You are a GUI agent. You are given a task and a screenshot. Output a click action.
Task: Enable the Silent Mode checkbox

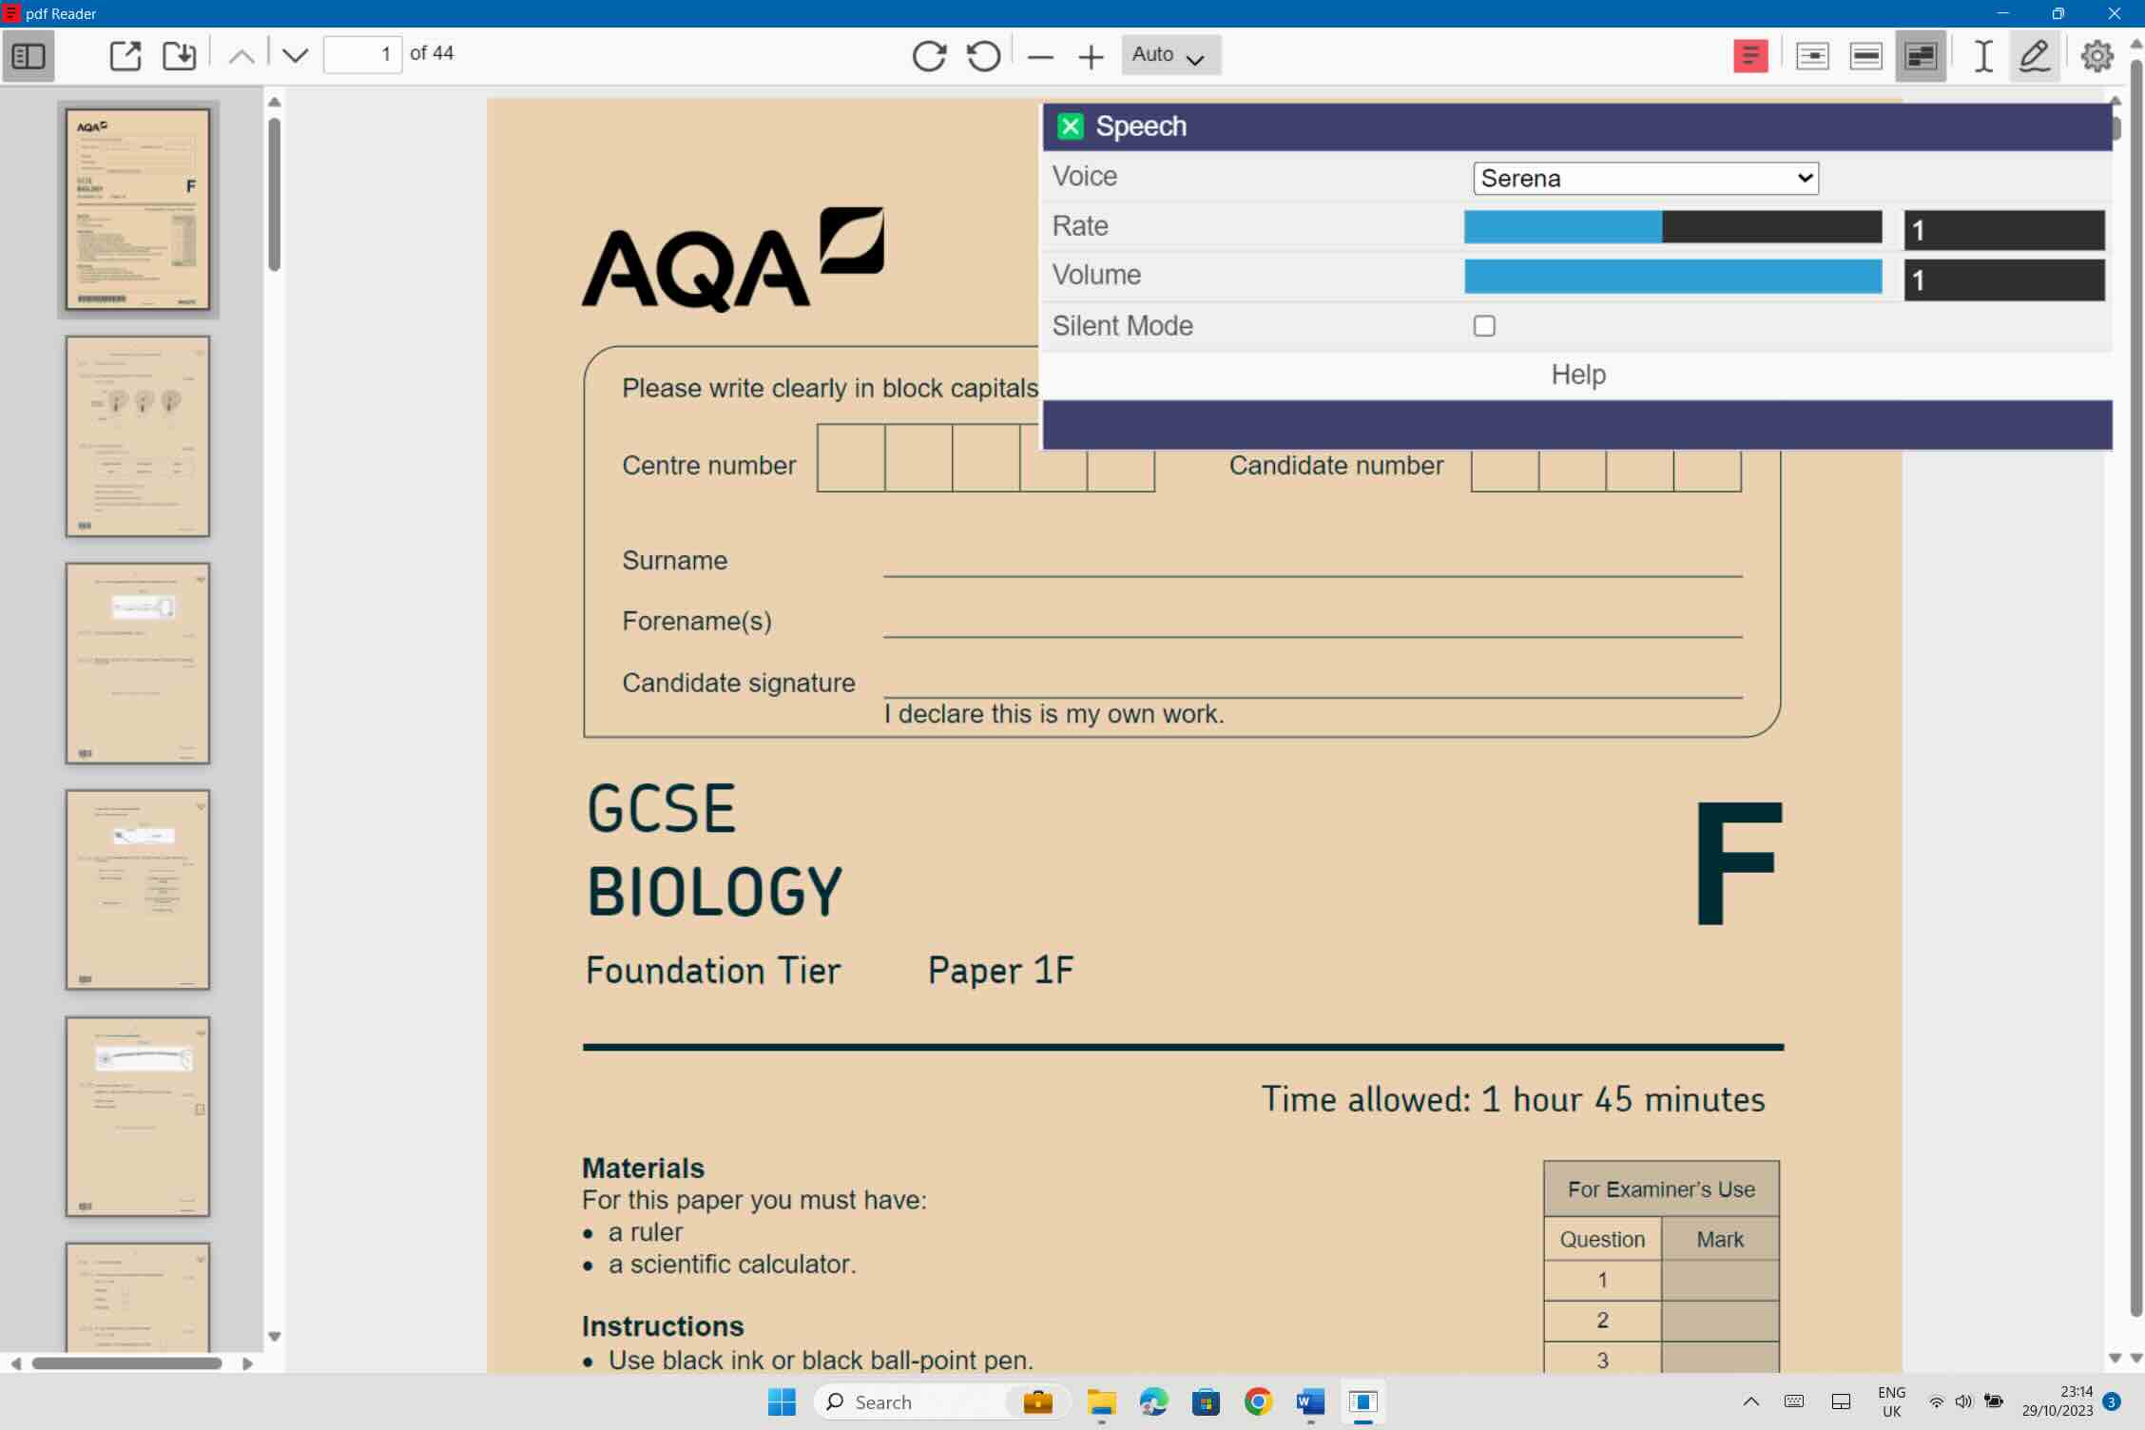(1484, 326)
